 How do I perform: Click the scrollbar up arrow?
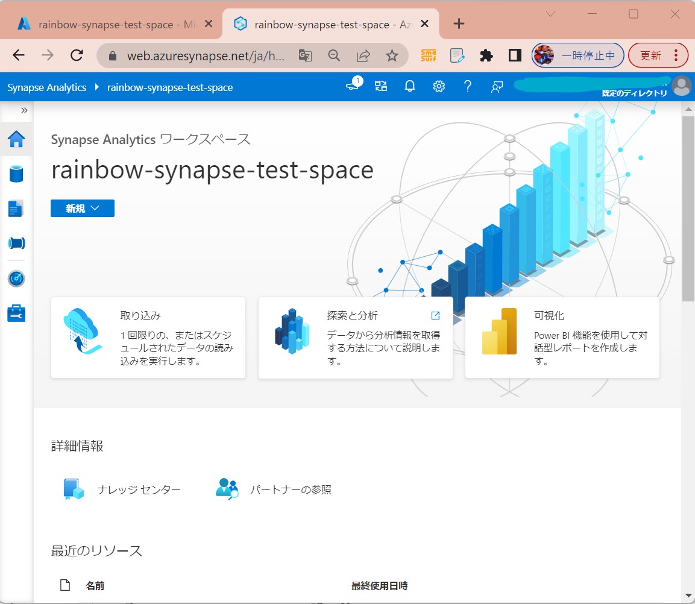coord(688,109)
